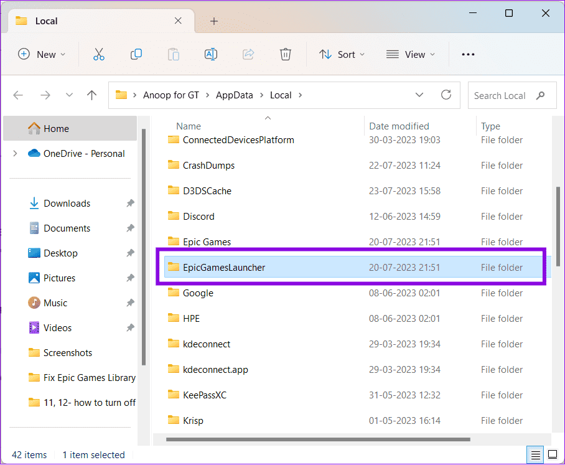565x465 pixels.
Task: Click chevron after Anoop for GT
Action: (208, 95)
